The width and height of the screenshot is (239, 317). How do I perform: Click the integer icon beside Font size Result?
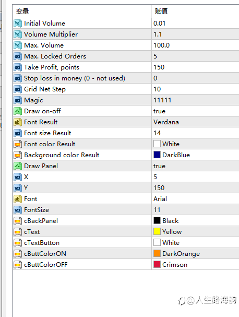pos(18,133)
